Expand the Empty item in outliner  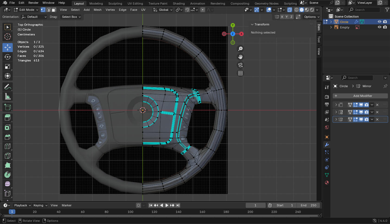click(331, 27)
